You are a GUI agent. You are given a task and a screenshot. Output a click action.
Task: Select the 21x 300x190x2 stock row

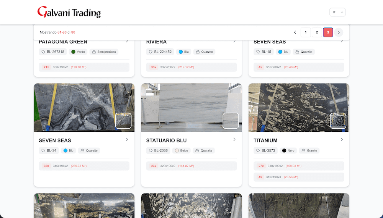pos(84,67)
